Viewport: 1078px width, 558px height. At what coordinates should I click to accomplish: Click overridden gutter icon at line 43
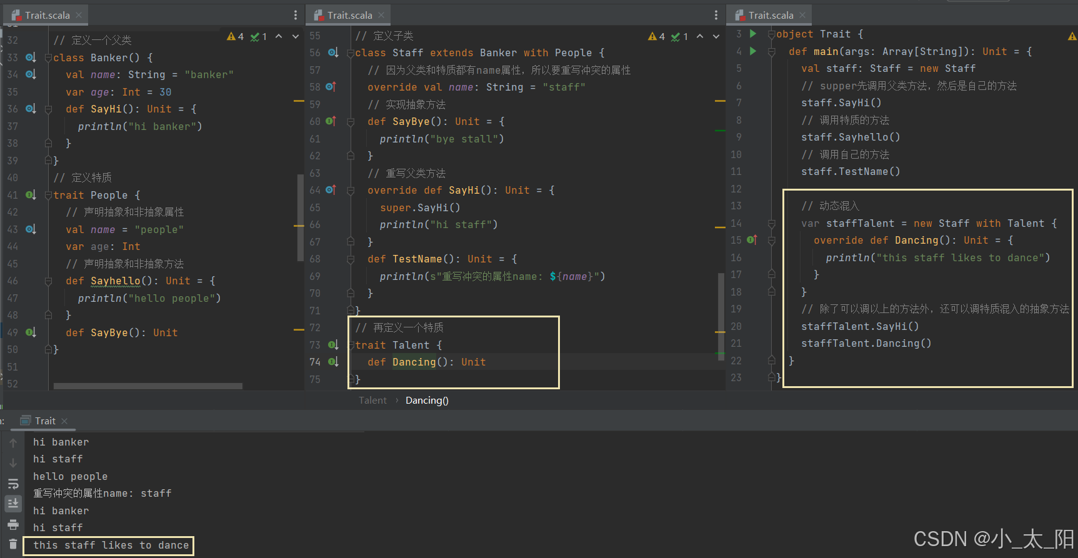coord(31,229)
